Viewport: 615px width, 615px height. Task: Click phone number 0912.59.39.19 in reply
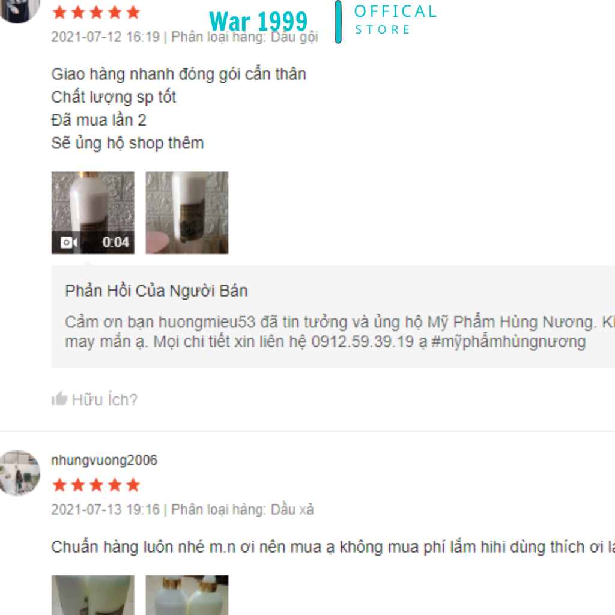coord(362,342)
